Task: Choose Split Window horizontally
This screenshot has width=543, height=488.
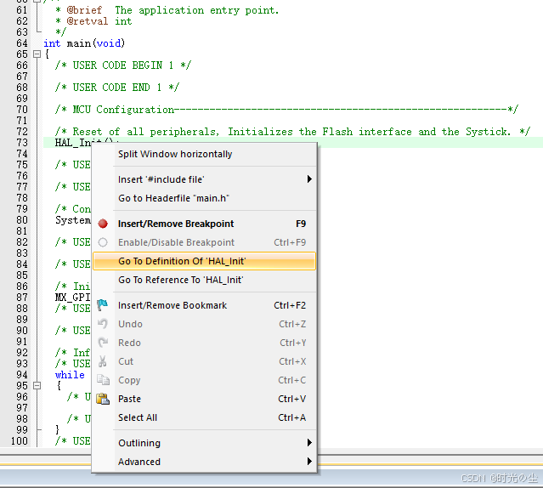Action: point(204,154)
